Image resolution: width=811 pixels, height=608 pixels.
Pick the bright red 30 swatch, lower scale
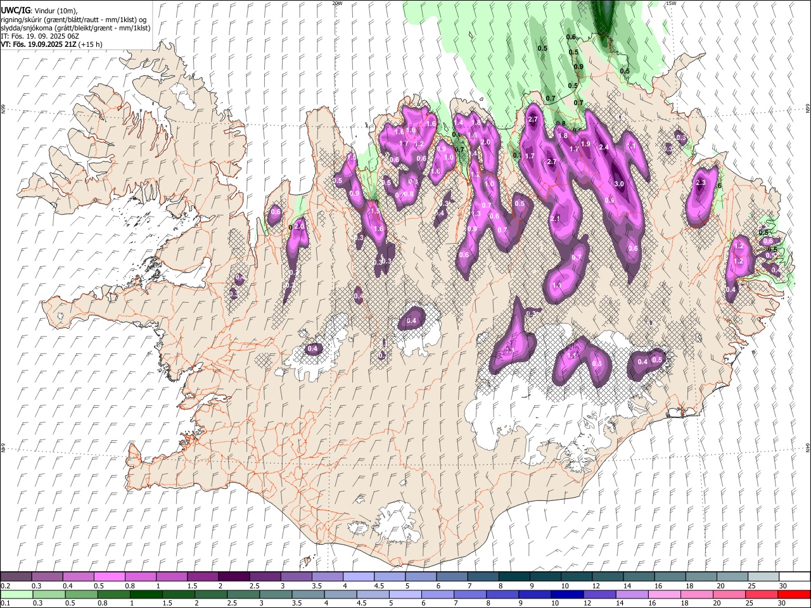794,594
